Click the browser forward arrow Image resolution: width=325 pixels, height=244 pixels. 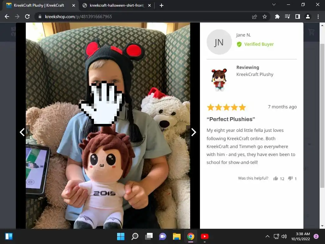click(x=17, y=17)
